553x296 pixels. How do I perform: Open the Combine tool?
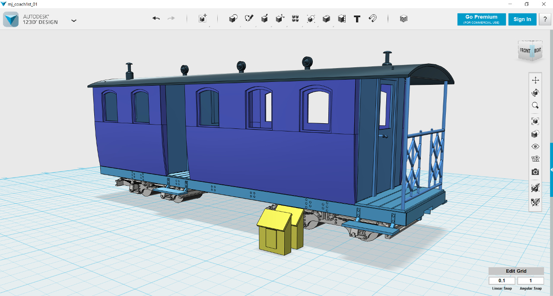[326, 19]
